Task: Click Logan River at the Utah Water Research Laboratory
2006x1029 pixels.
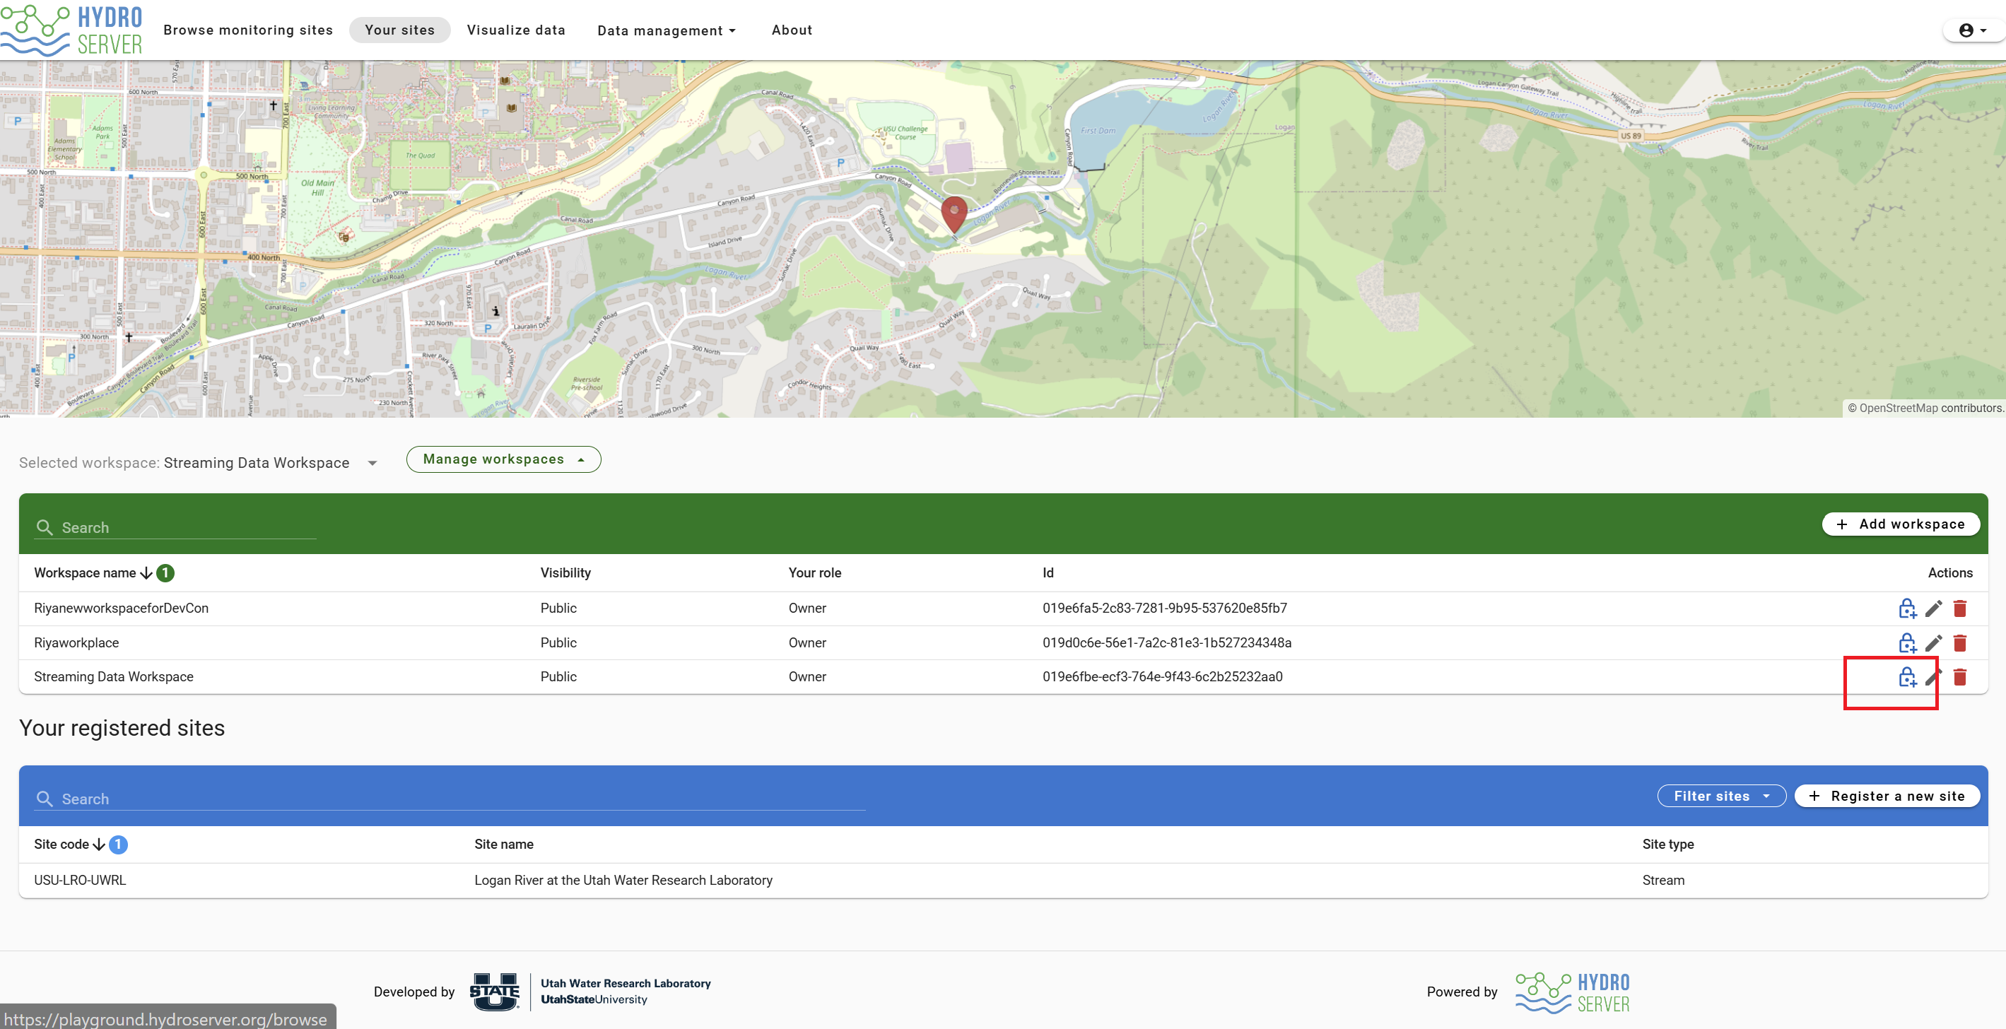Action: tap(623, 881)
